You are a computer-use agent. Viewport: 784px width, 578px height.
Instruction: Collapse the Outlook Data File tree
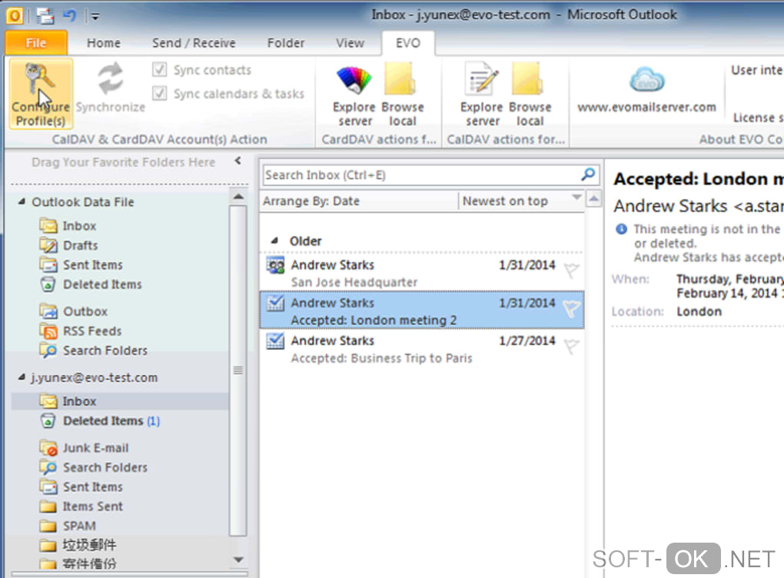pyautogui.click(x=22, y=201)
